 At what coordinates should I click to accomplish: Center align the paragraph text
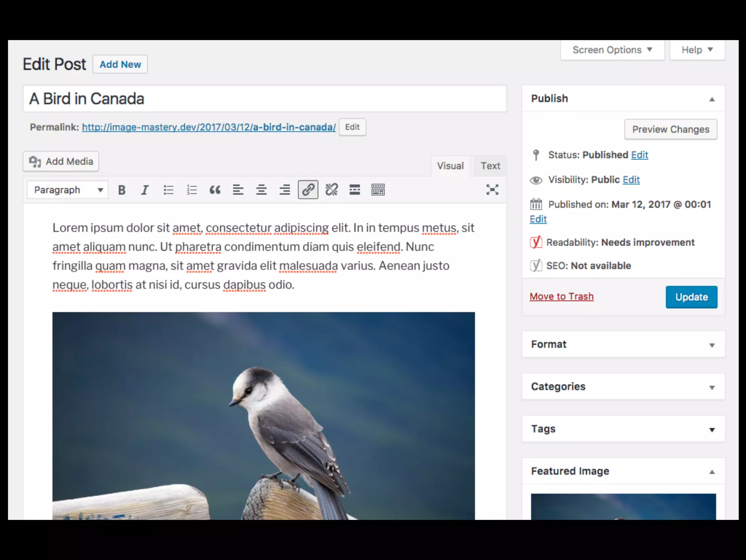click(x=261, y=190)
